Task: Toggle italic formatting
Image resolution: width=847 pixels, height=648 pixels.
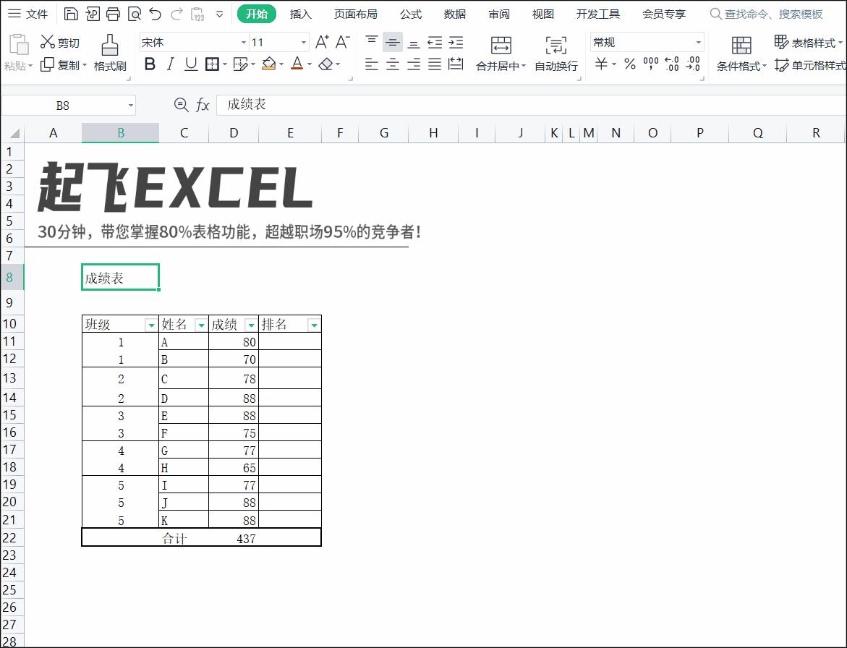Action: 170,64
